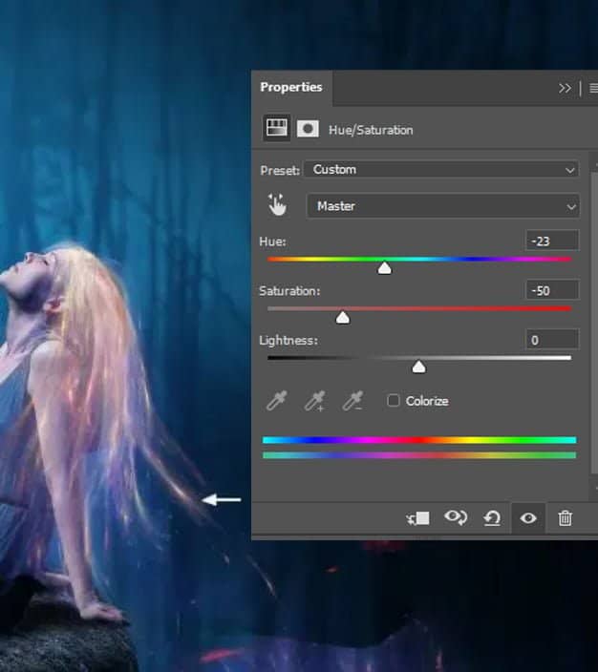The image size is (598, 672).
Task: Click the Hue/Saturation adjustment icon
Action: 277,129
